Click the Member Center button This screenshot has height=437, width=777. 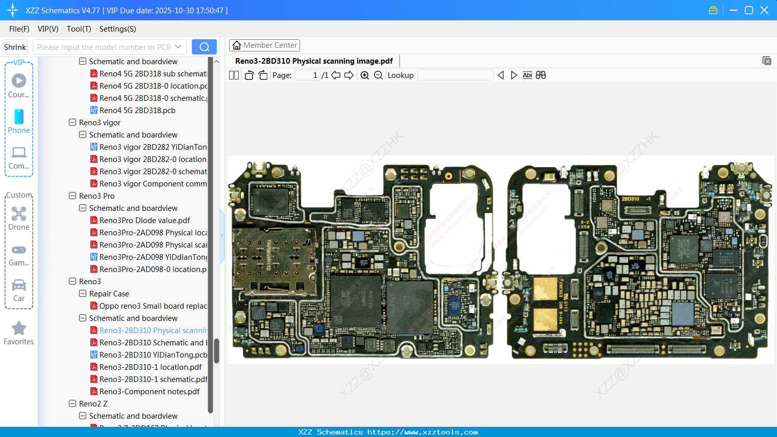264,45
